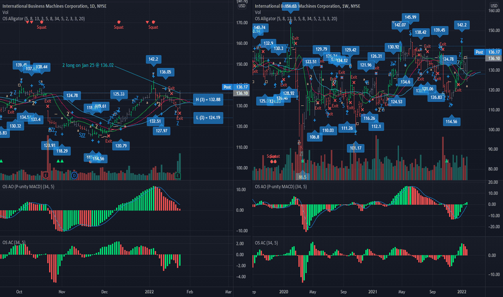This screenshot has width=503, height=297.
Task: Click the 120.79 price label on daily chart
Action: coord(121,146)
